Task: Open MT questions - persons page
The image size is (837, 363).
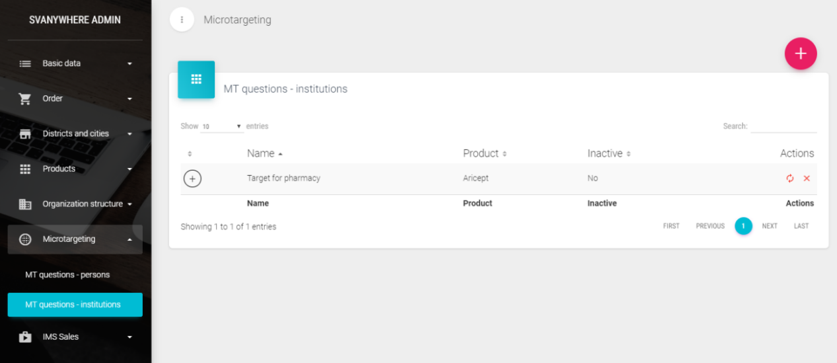Action: pos(67,275)
